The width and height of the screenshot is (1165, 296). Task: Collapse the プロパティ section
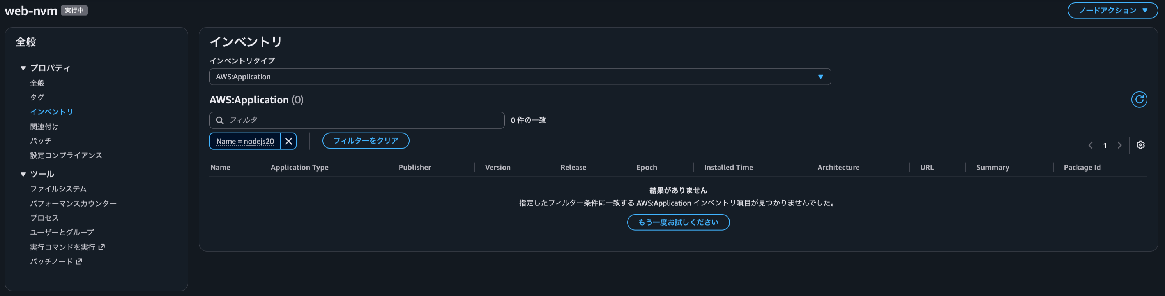pyautogui.click(x=23, y=68)
